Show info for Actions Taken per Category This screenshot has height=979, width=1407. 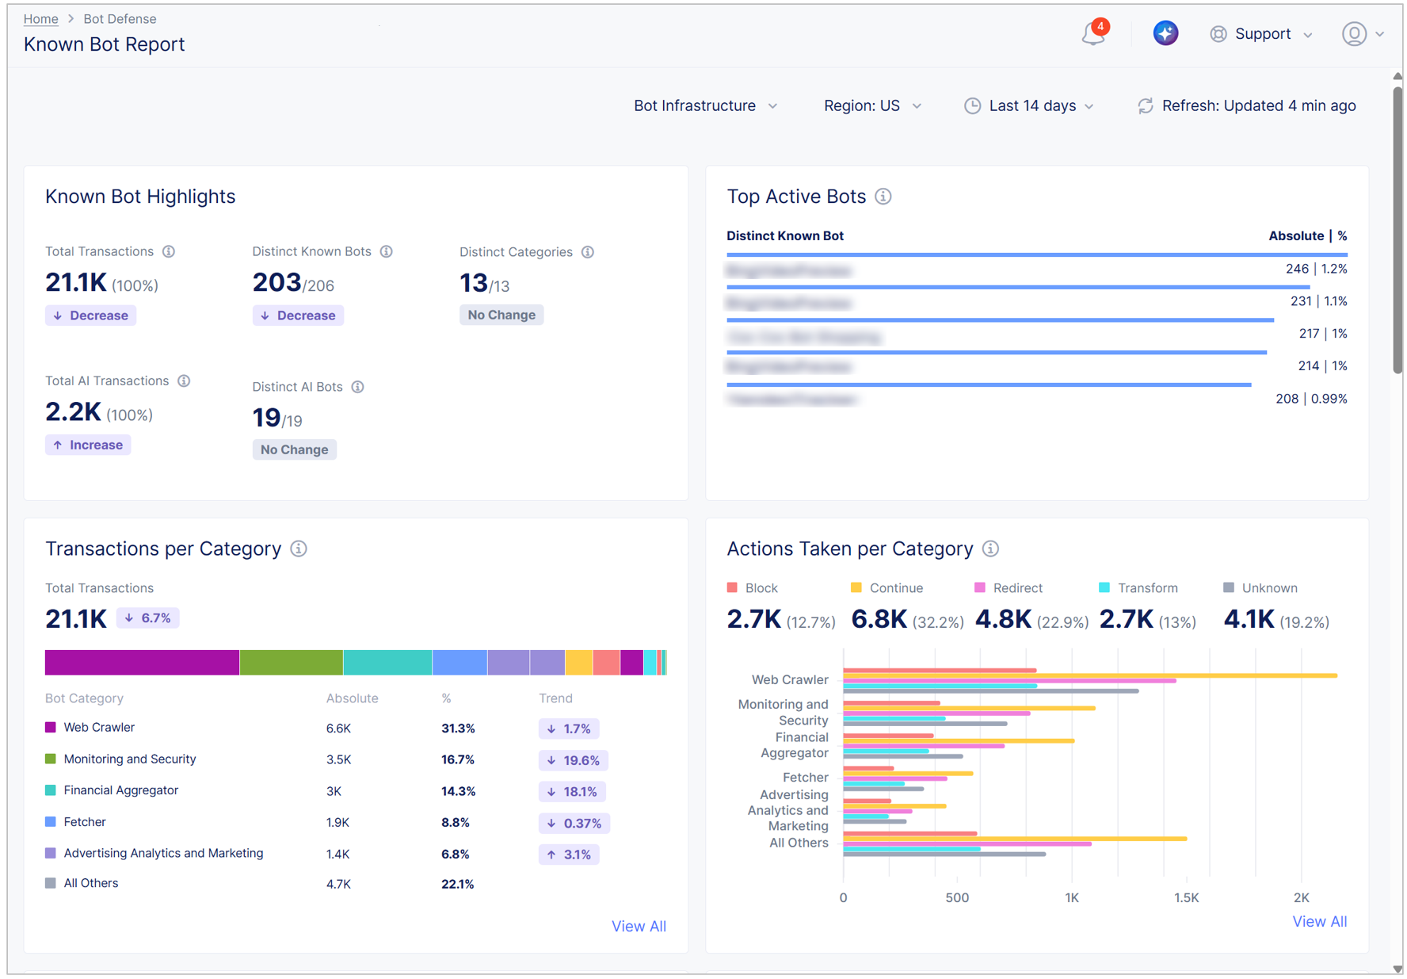990,549
